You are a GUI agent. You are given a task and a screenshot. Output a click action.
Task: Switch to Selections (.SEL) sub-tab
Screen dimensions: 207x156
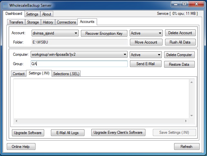[66, 73]
